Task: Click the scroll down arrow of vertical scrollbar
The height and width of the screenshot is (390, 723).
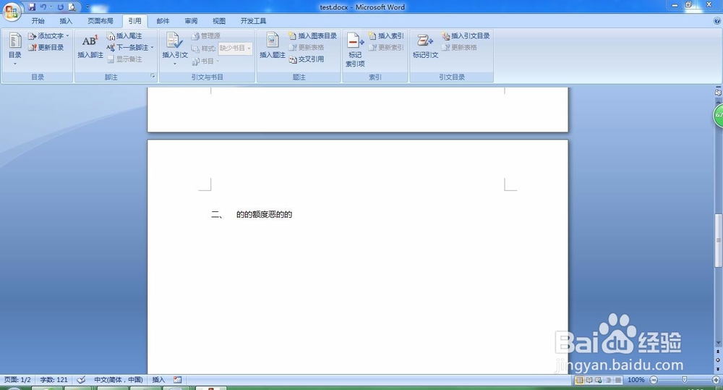Action: (718, 343)
